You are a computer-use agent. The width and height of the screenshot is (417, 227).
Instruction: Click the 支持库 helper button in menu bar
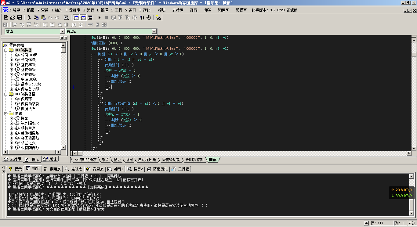(178, 10)
